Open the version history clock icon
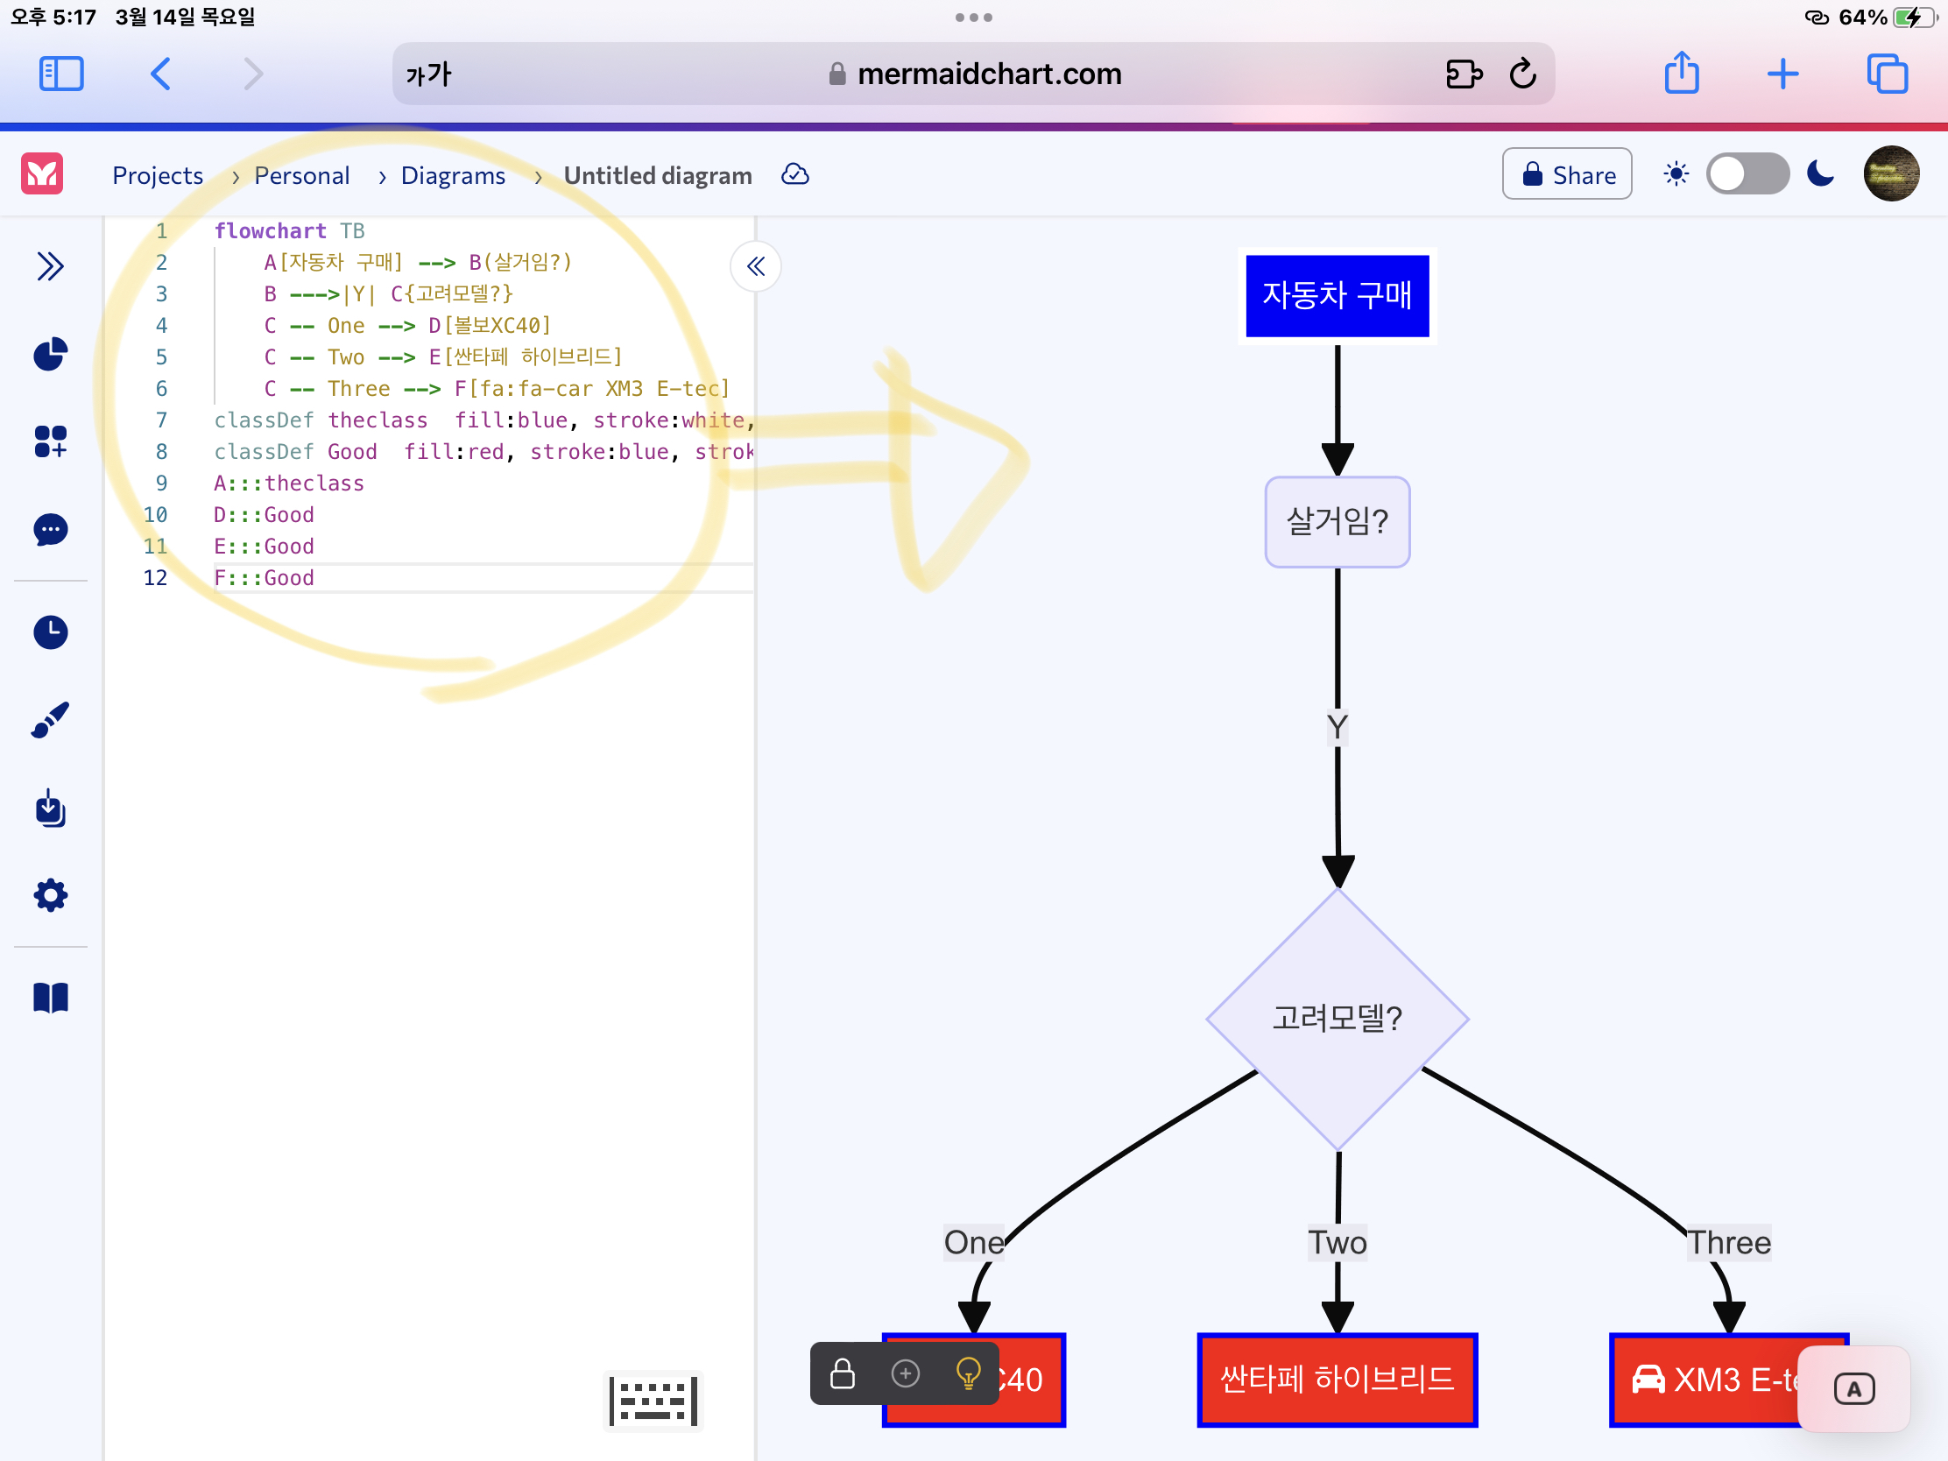This screenshot has width=1948, height=1461. click(50, 632)
